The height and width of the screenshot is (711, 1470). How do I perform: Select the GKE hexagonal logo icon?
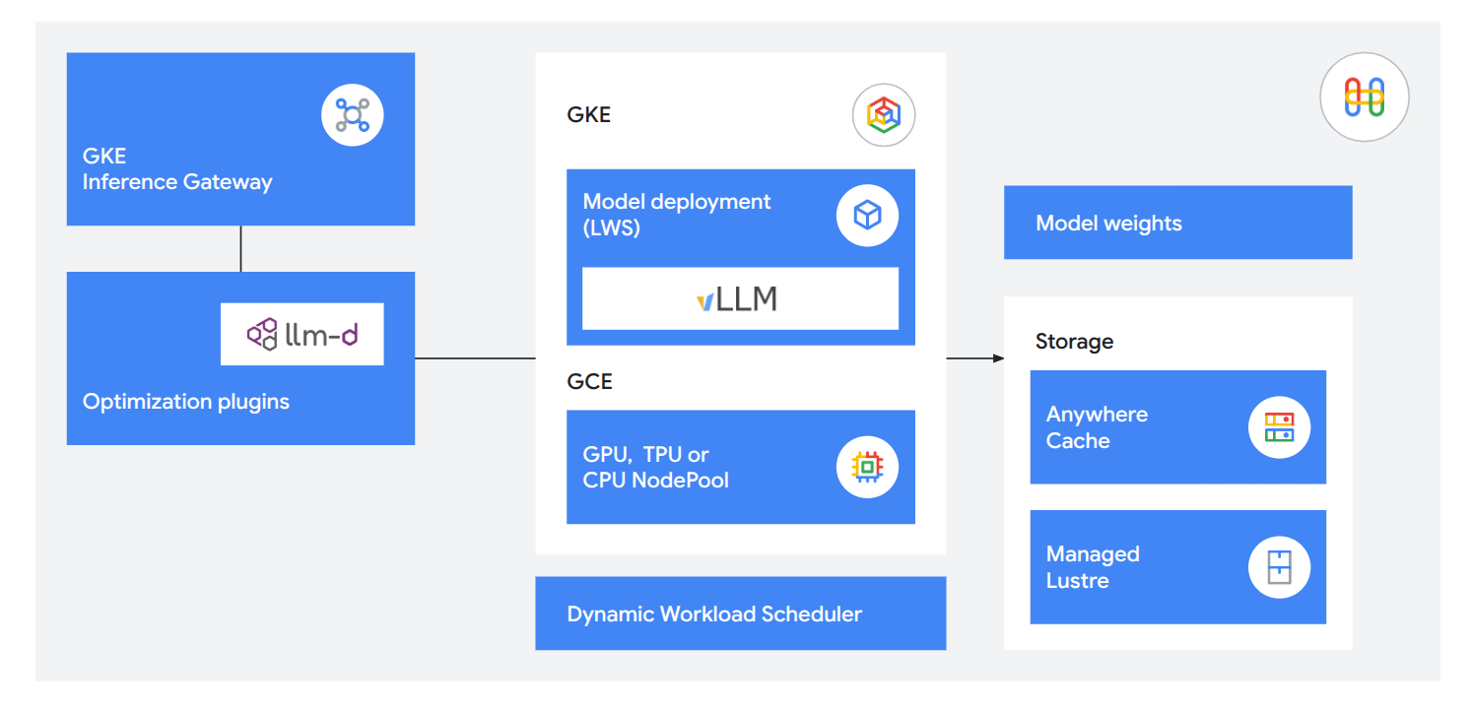coord(883,114)
